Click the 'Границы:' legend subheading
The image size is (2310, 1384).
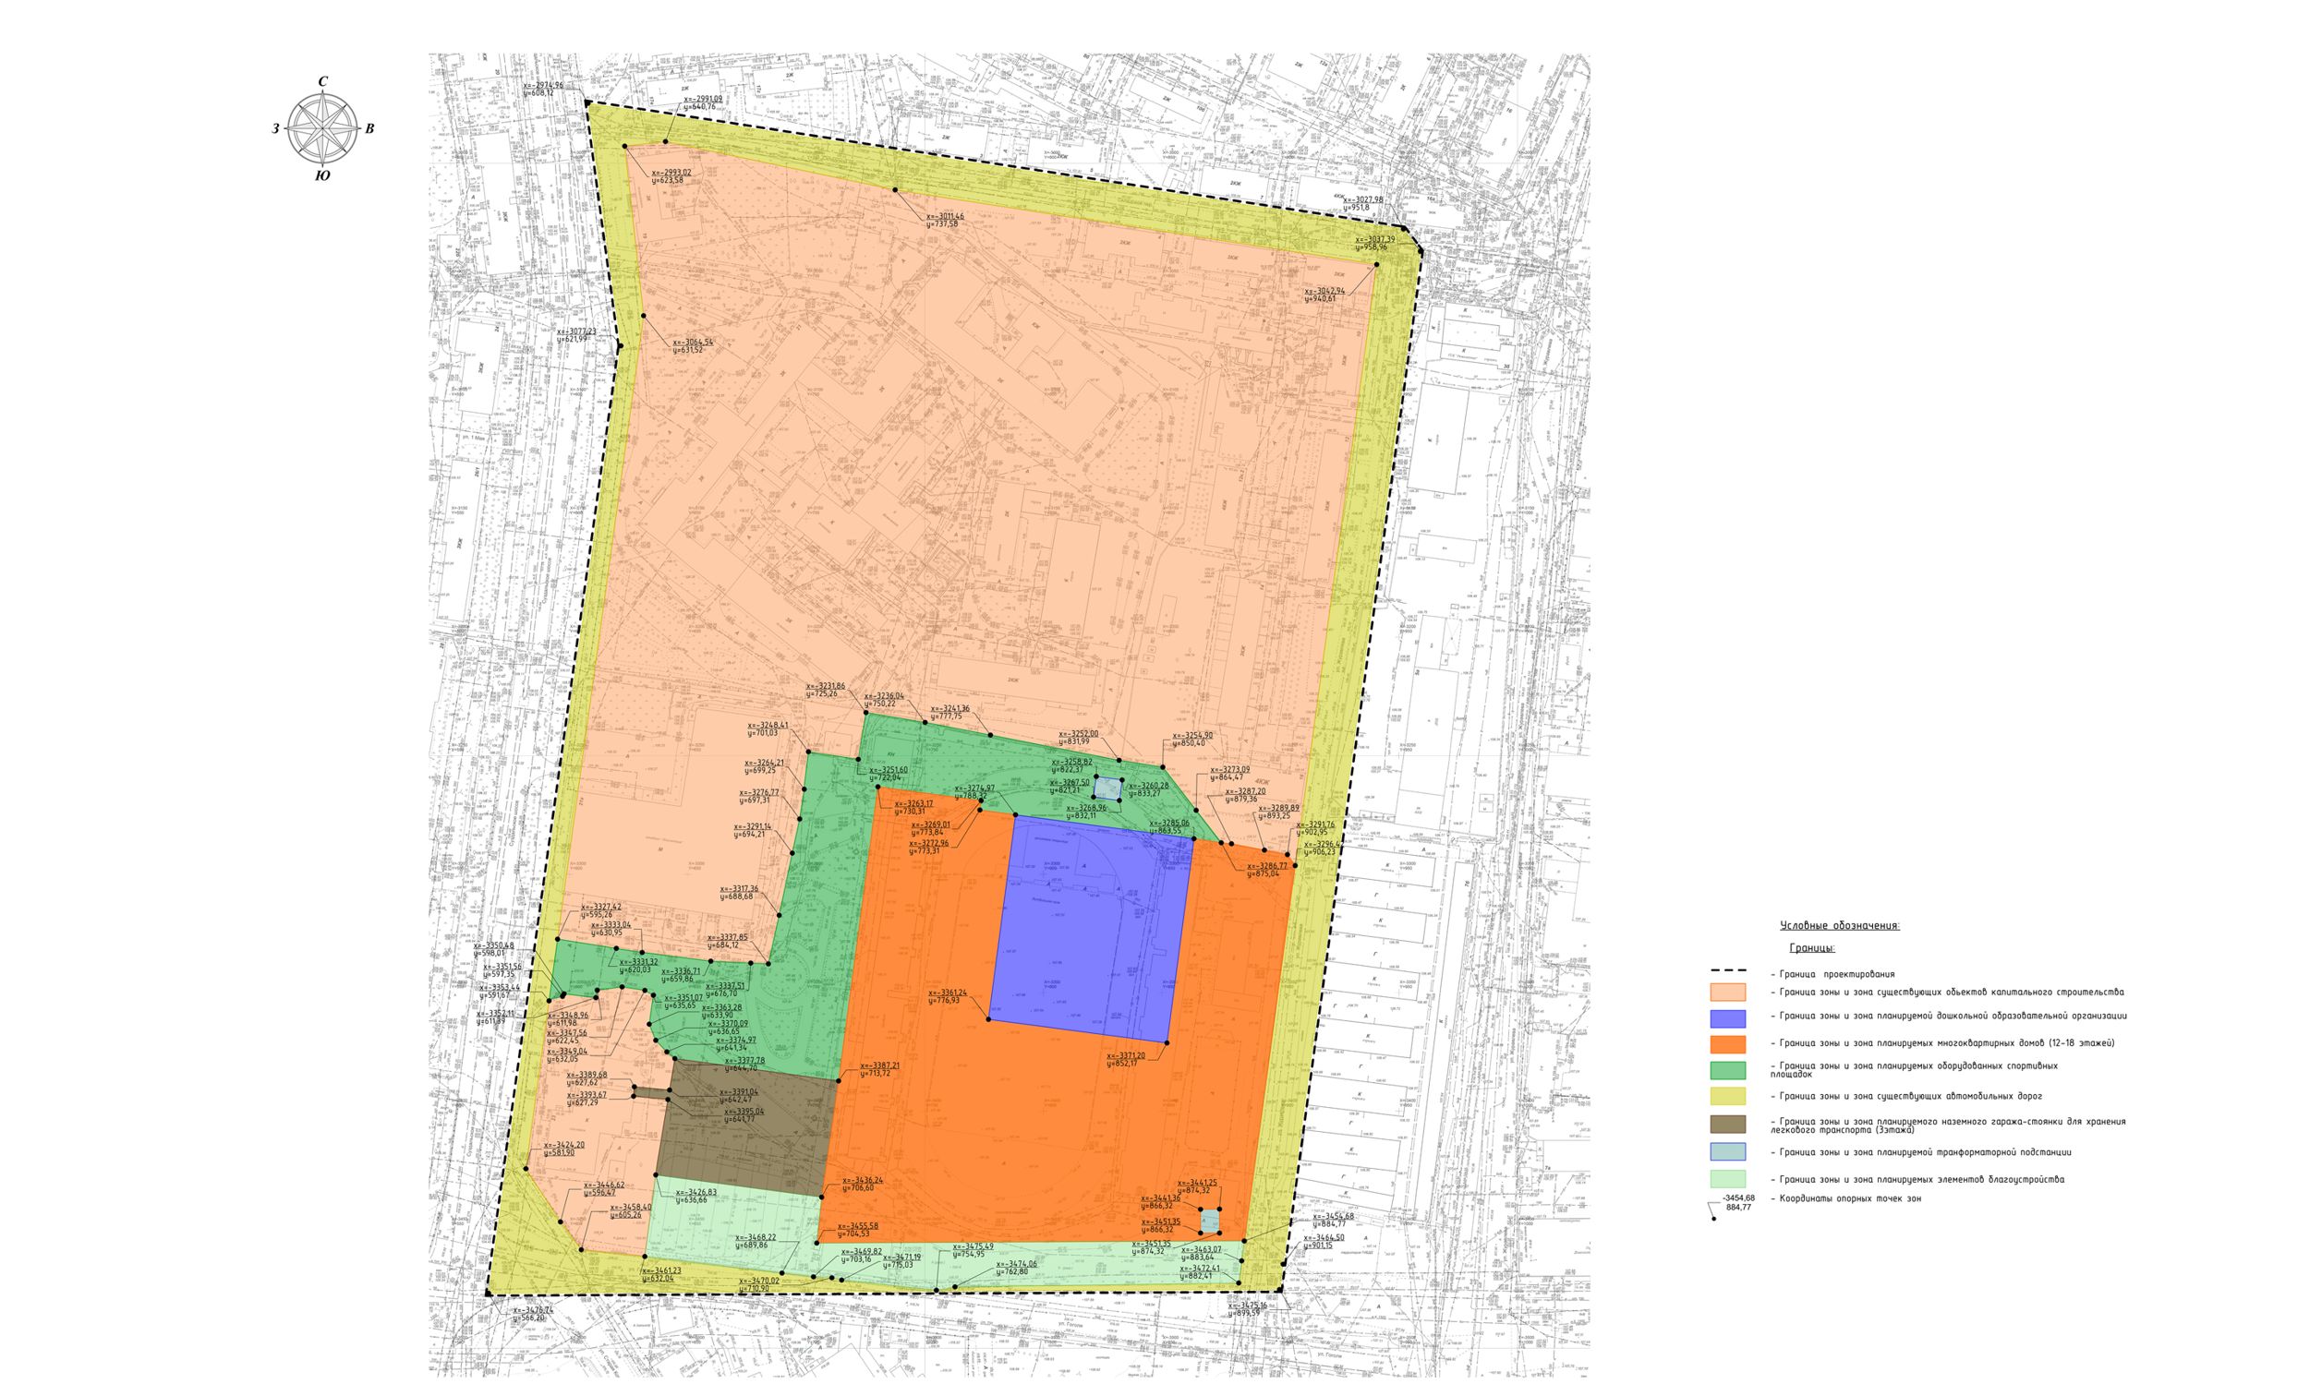pyautogui.click(x=1812, y=947)
